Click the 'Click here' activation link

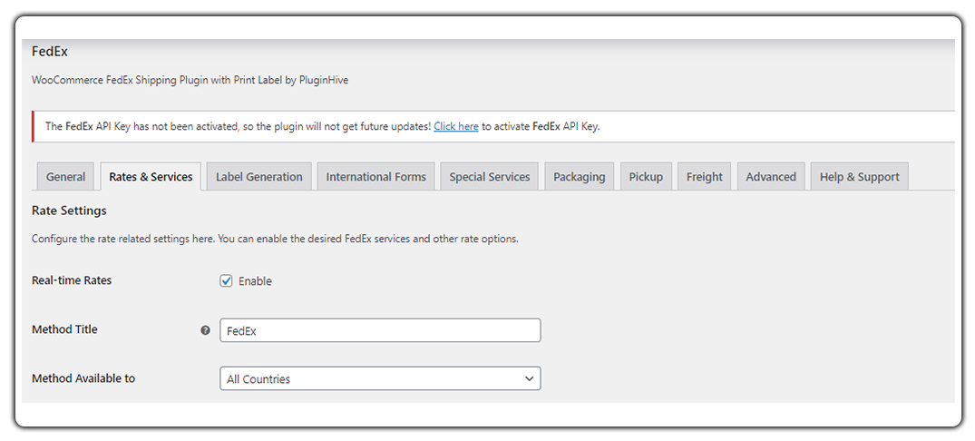[x=456, y=126]
